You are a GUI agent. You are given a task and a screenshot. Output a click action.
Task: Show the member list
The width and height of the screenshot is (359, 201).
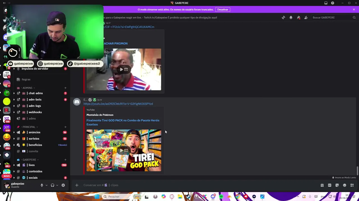(x=306, y=18)
